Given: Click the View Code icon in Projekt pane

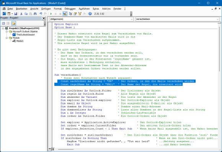Looking at the screenshot, I should point(3,23).
